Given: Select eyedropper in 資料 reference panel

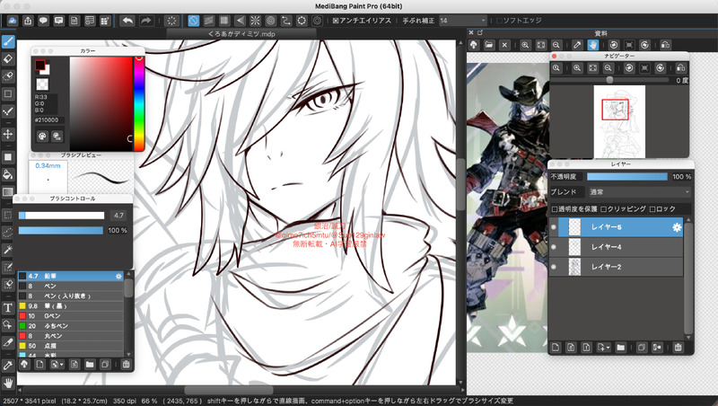Looking at the screenshot, I should (x=577, y=45).
